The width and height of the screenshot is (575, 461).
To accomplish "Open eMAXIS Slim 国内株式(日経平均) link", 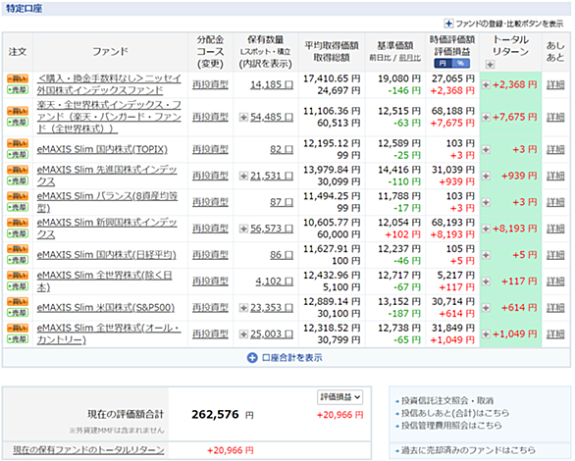I will [106, 255].
